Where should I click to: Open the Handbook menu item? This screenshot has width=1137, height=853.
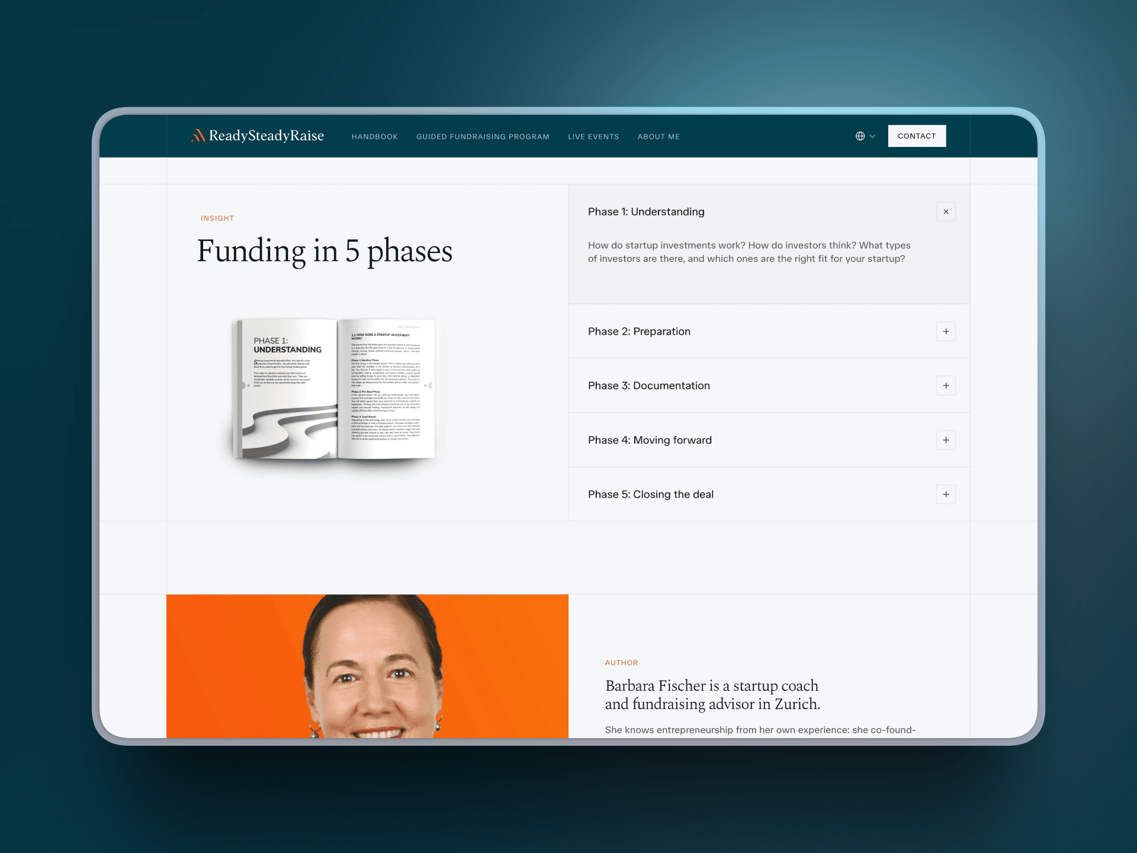[375, 137]
